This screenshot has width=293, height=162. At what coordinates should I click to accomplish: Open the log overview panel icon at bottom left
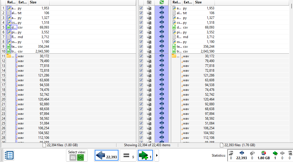[x=8, y=155]
